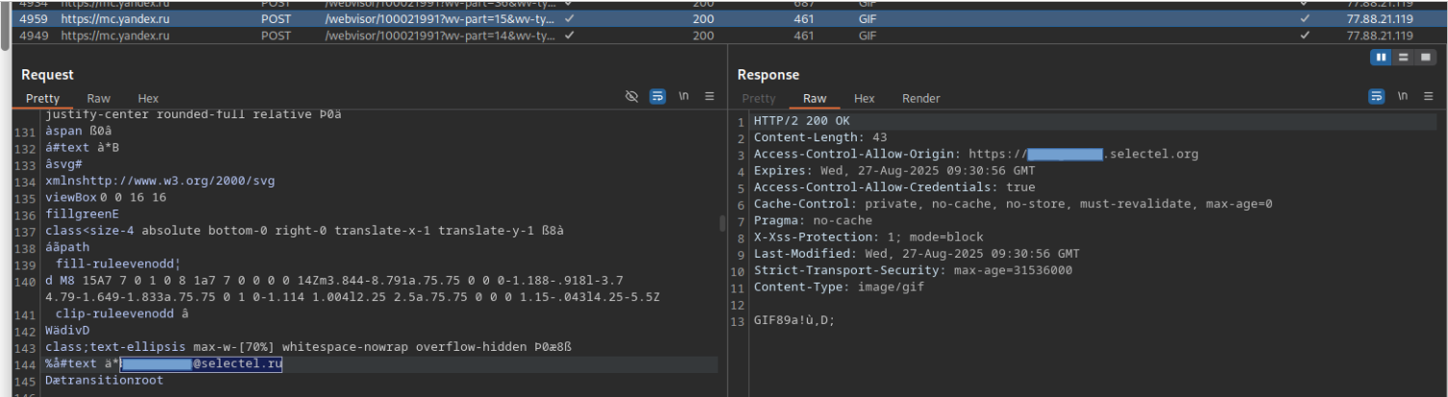Viewport: 1448px width, 397px height.
Task: Select the top-bottom stacked layout icon
Action: pyautogui.click(x=1404, y=58)
